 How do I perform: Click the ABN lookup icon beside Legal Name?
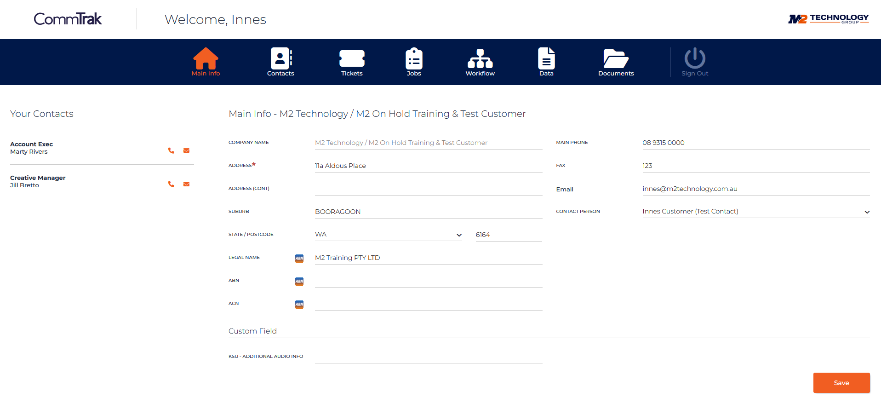coord(299,258)
